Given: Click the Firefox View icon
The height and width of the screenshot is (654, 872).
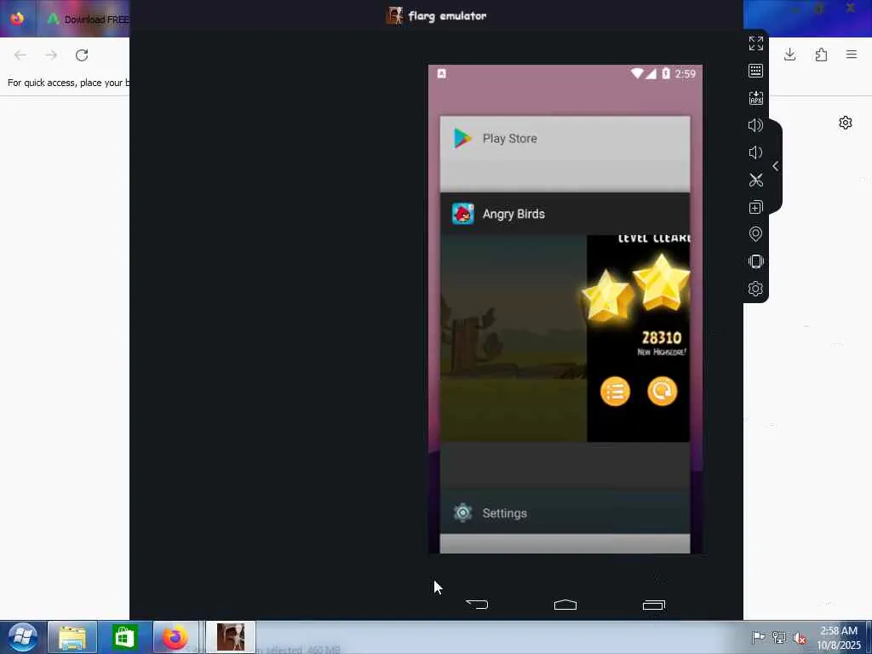Looking at the screenshot, I should 17,19.
